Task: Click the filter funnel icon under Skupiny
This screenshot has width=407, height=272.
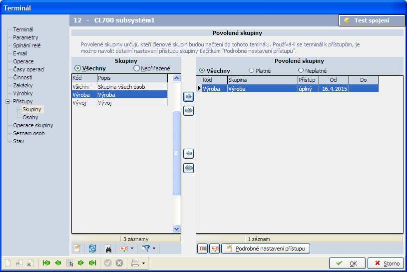Action: coord(146,249)
